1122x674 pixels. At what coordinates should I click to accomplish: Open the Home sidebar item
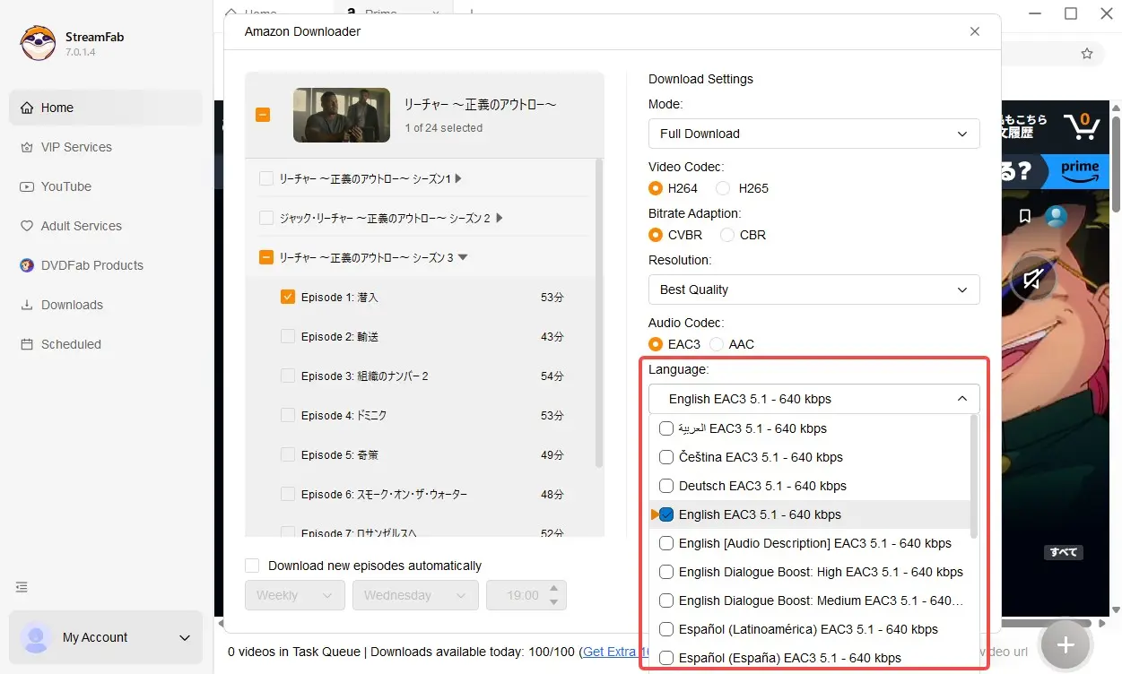click(x=106, y=108)
